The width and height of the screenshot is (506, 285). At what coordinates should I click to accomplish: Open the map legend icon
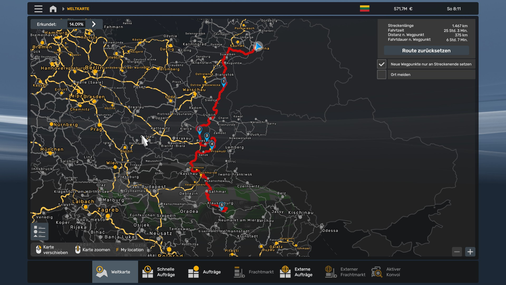coord(40,231)
